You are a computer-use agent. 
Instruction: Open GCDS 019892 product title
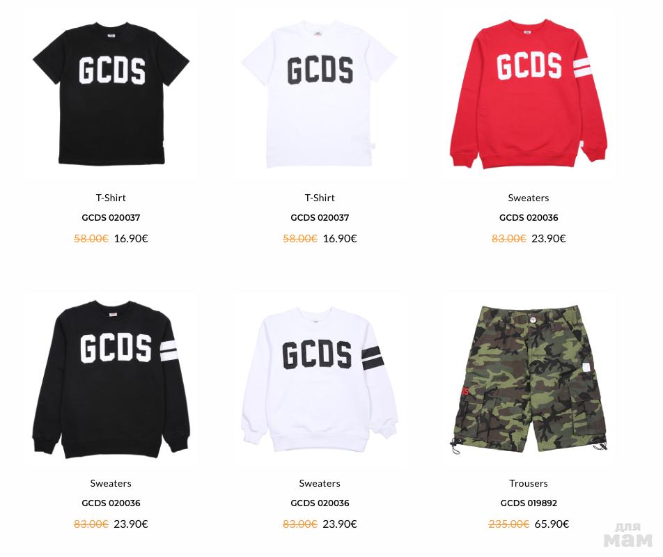coord(529,503)
